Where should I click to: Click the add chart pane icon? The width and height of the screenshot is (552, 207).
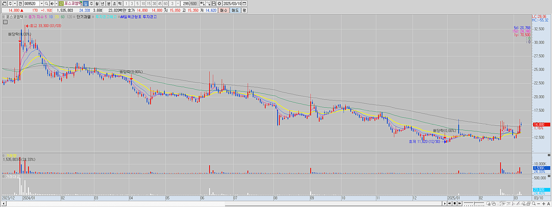pyautogui.click(x=489, y=204)
